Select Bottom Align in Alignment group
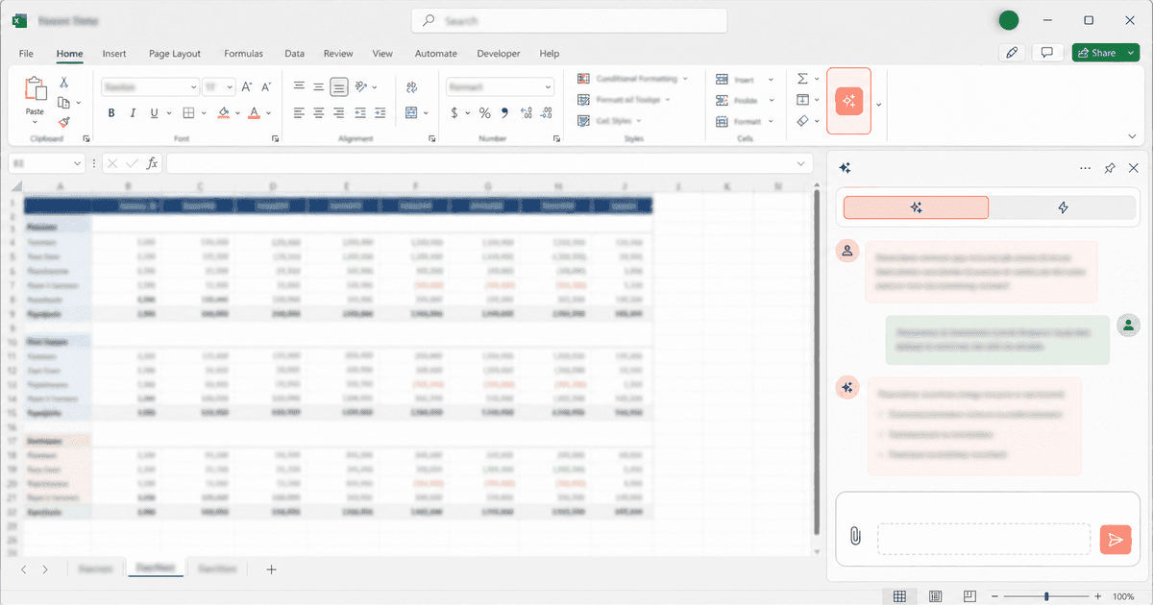Viewport: 1153px width, 605px height. tap(338, 86)
